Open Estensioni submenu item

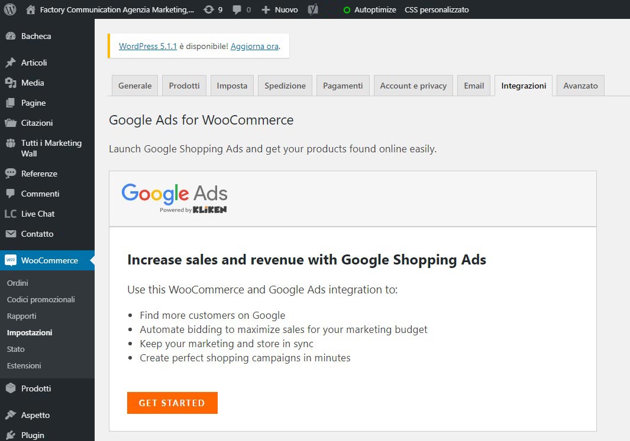pyautogui.click(x=24, y=365)
